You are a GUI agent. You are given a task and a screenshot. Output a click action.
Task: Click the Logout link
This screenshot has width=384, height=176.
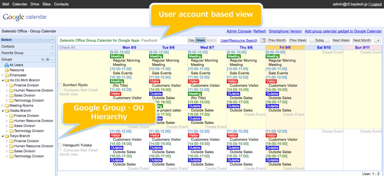(376, 4)
